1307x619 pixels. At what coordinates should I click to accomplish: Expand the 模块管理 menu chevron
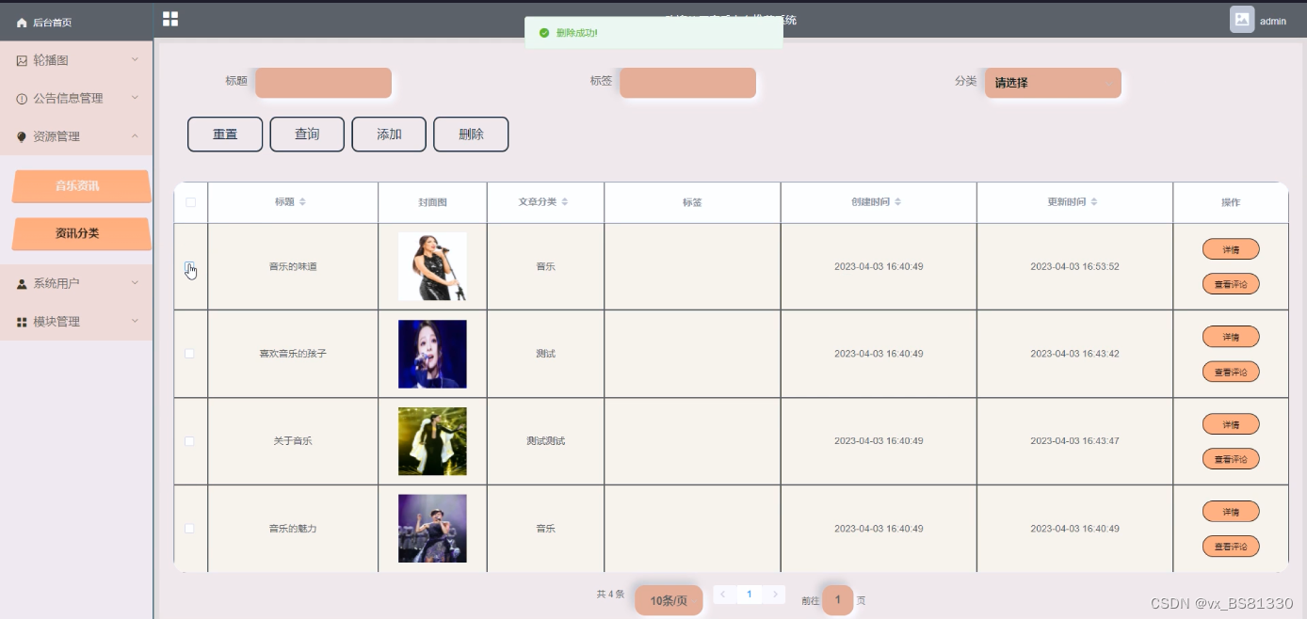(135, 321)
